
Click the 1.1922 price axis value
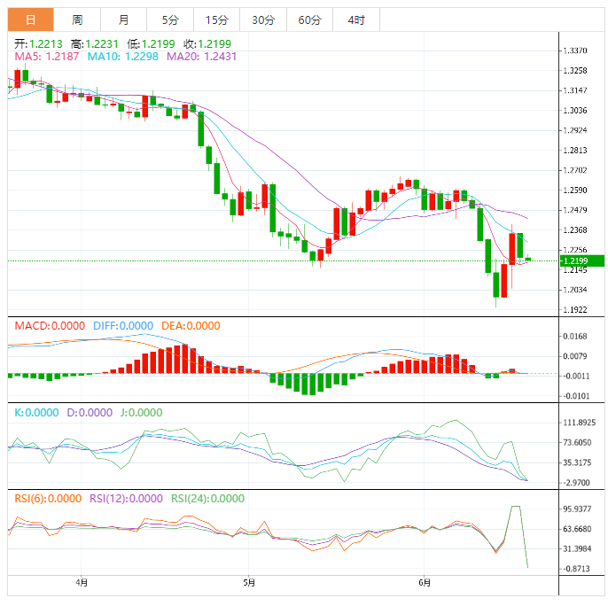click(x=574, y=310)
